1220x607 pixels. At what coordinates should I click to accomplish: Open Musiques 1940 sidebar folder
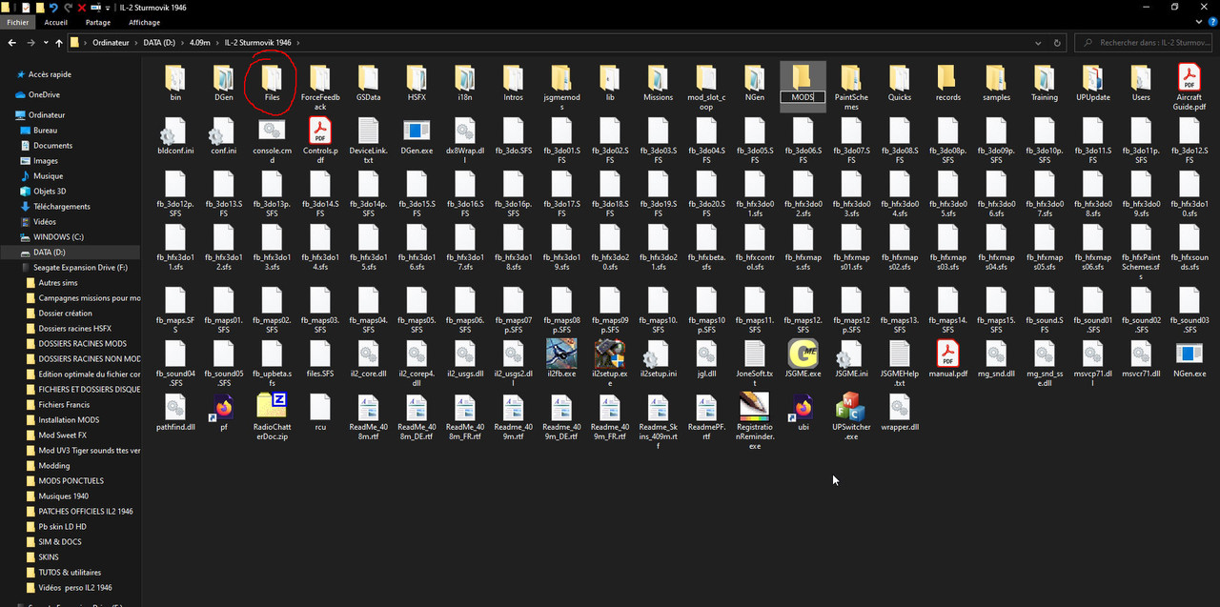coord(64,496)
